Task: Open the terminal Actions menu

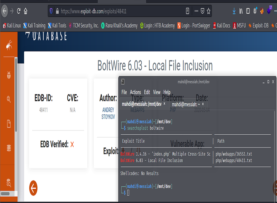Action: 135,92
